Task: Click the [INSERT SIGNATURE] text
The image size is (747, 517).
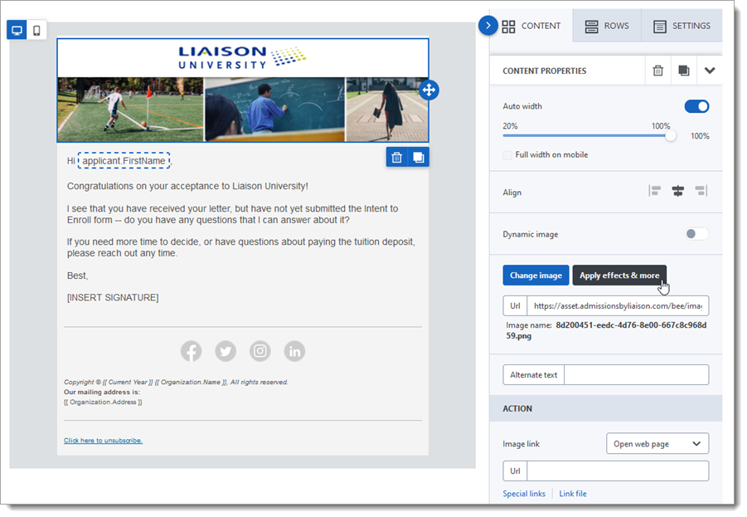Action: point(113,298)
